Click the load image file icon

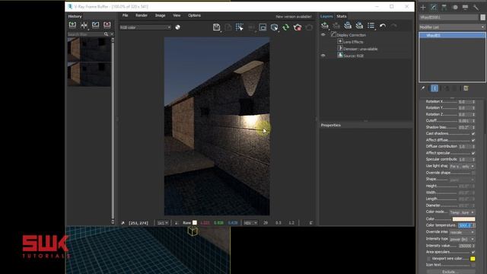[x=228, y=27]
